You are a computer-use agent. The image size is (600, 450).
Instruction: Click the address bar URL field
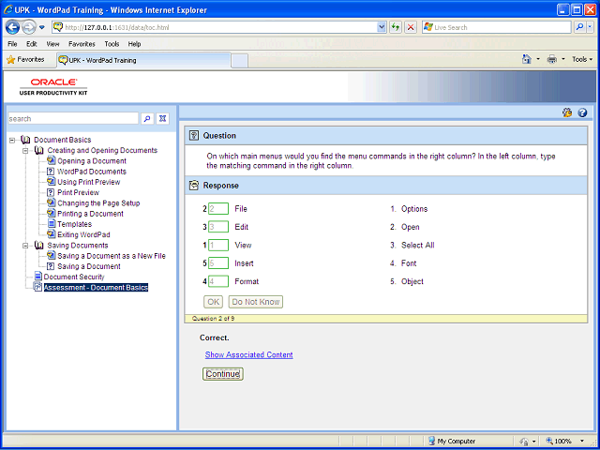point(220,27)
